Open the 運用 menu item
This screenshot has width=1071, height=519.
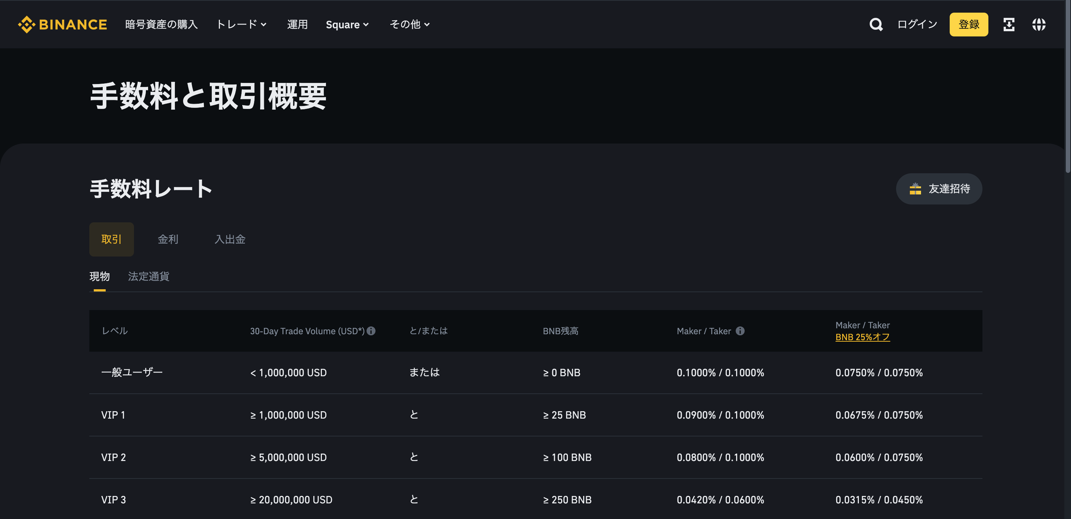click(x=297, y=25)
